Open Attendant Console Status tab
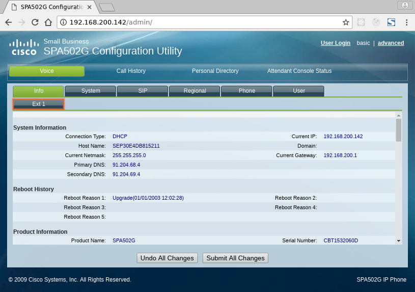This screenshot has width=415, height=292. pyautogui.click(x=299, y=71)
